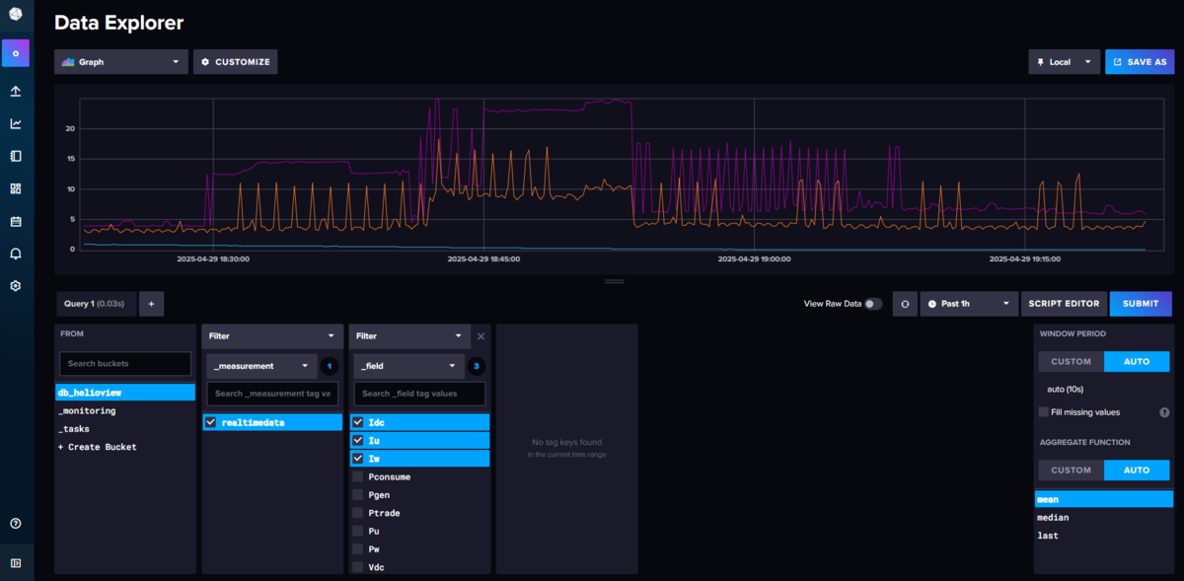Enable Fill missing values checkbox

point(1044,412)
